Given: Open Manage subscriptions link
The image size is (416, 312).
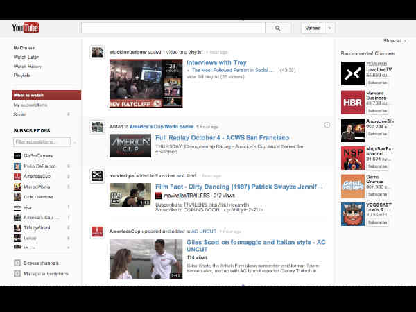Looking at the screenshot, I should 46,274.
